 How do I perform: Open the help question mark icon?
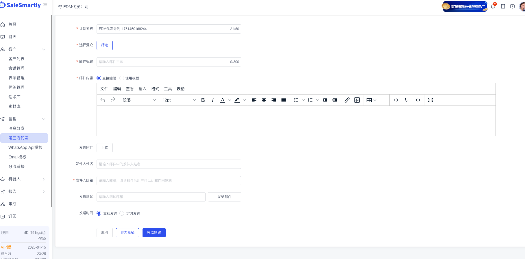tap(512, 6)
